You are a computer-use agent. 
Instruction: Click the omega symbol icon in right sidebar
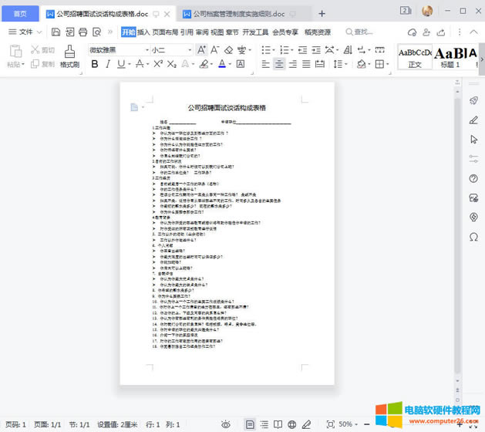tap(474, 236)
